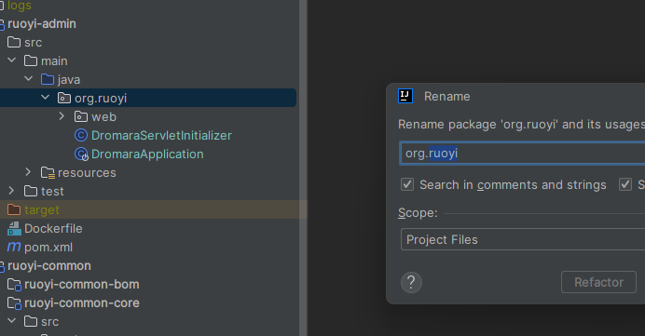Viewport: 645px width, 336px height.
Task: Click the IntelliJ logo in Rename dialog
Action: pyautogui.click(x=405, y=96)
